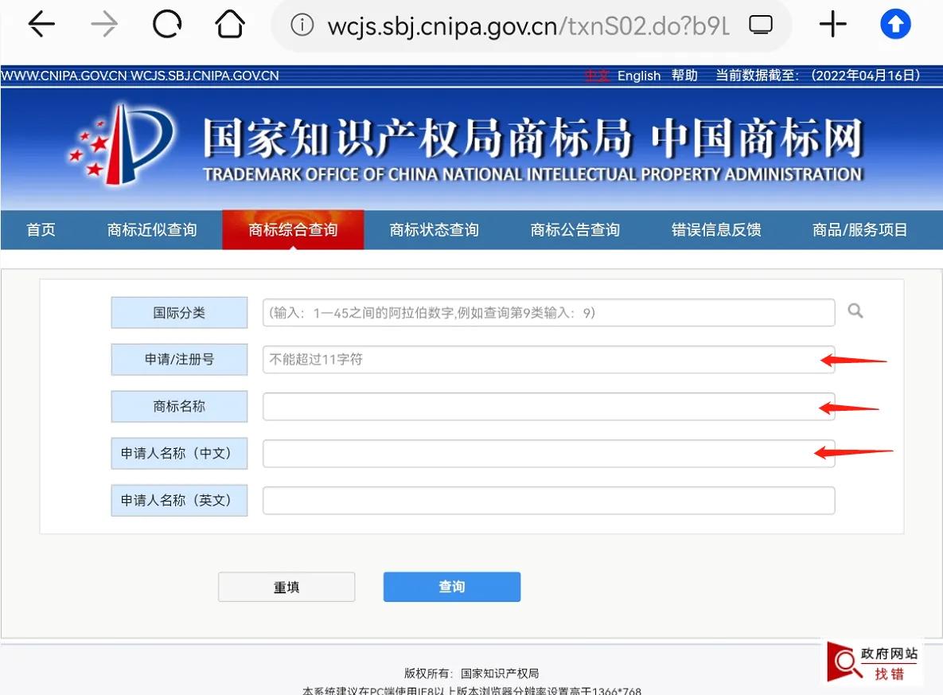
Task: Open the browser home page icon
Action: [230, 25]
